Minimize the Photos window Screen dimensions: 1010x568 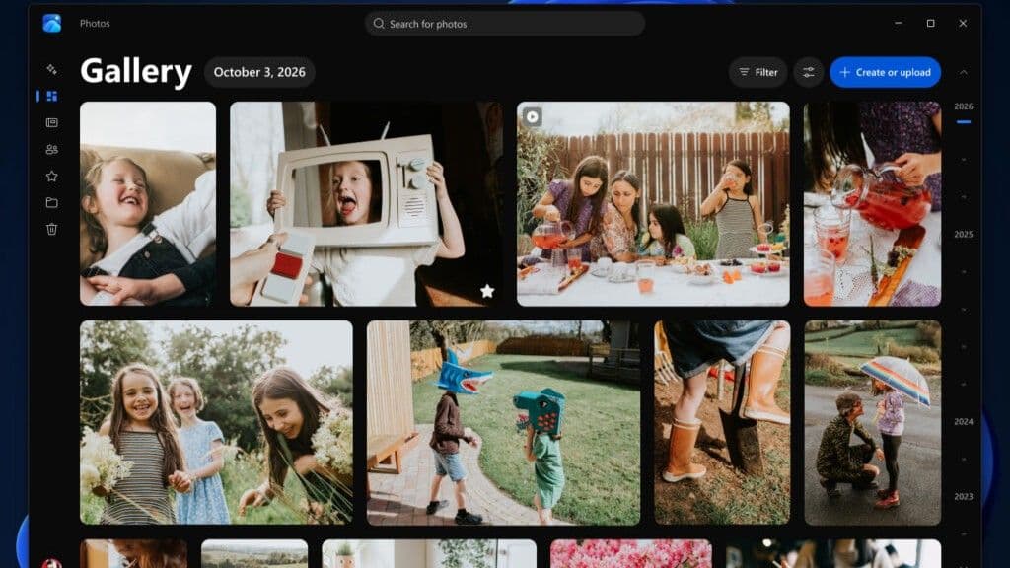(x=898, y=24)
